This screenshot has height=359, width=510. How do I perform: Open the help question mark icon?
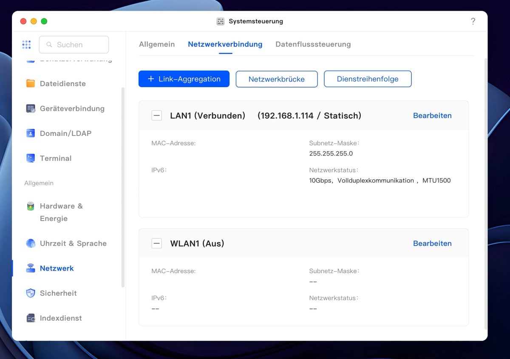473,21
